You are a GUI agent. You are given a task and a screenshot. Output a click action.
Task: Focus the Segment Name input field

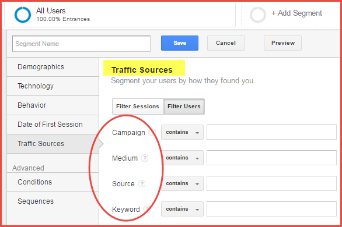click(x=81, y=44)
